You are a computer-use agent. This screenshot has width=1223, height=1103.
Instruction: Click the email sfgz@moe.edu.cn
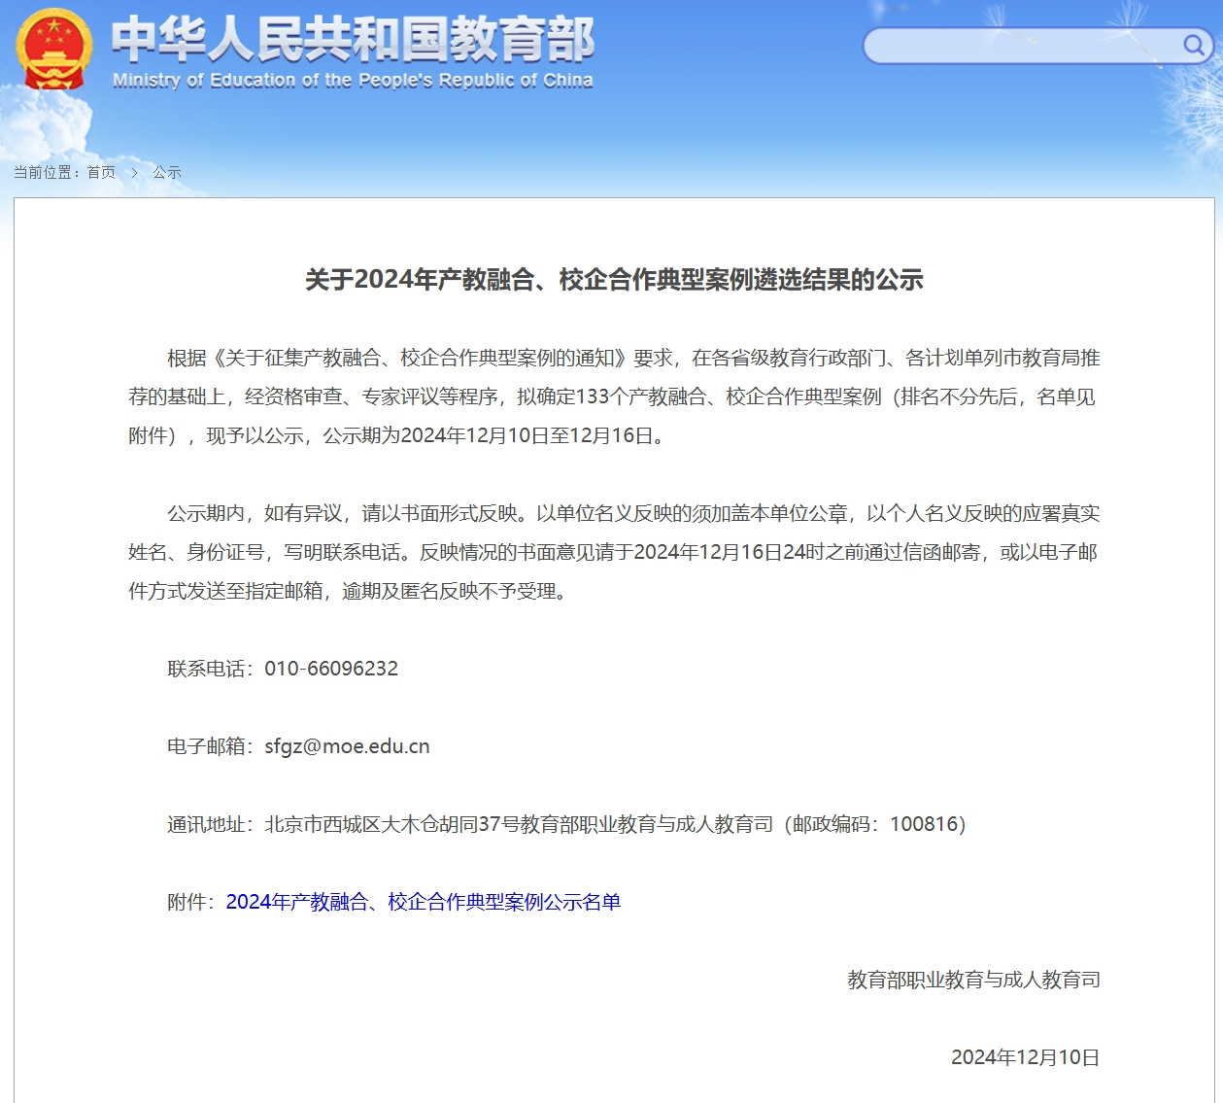pyautogui.click(x=347, y=746)
